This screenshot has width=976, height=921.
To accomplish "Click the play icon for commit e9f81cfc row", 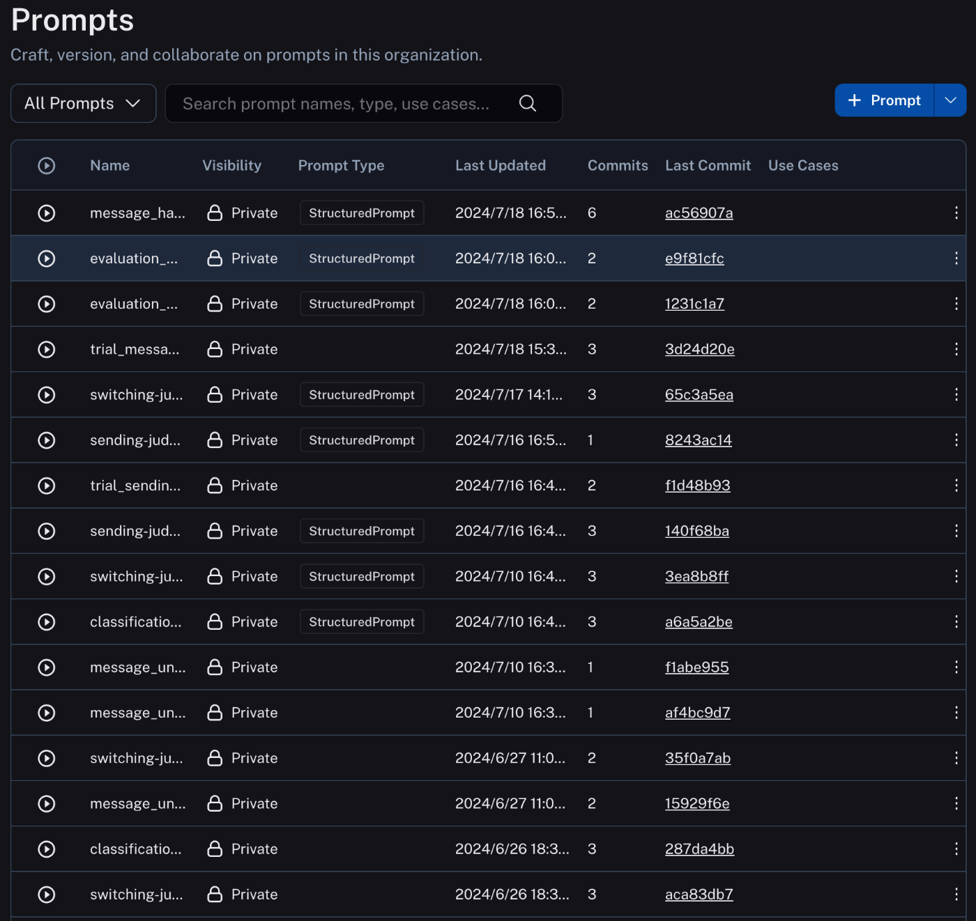I will pos(47,258).
